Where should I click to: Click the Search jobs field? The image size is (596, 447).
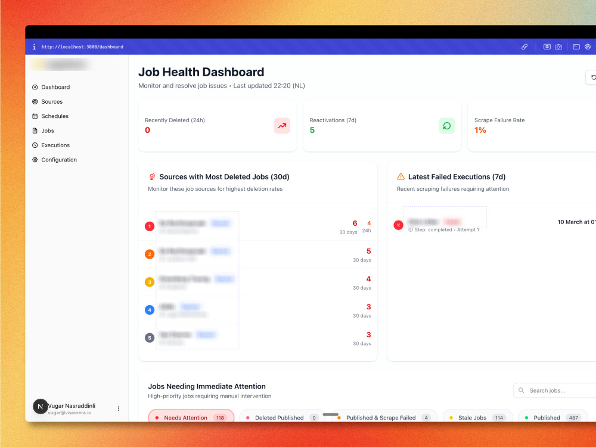tap(554, 390)
